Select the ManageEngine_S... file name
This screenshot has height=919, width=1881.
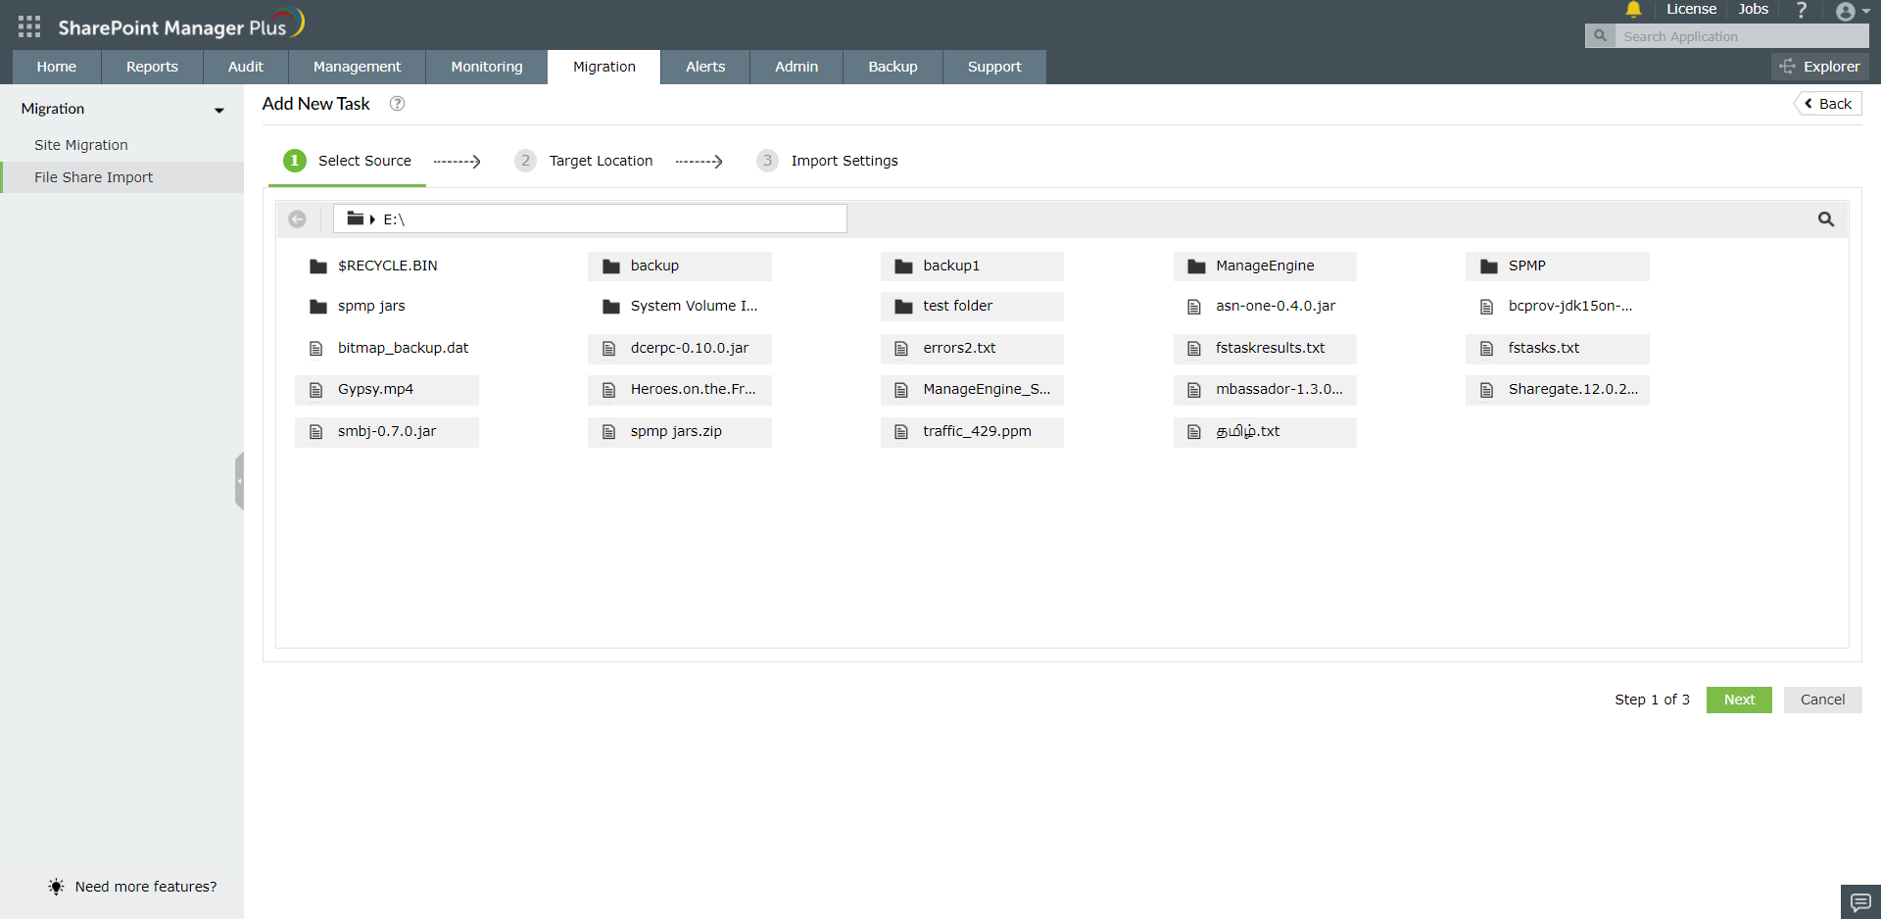(987, 389)
